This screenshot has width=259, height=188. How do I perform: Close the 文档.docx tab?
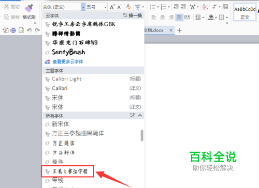point(171,30)
